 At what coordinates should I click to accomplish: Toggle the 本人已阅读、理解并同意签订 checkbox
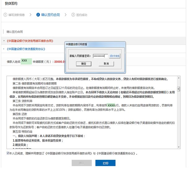coord(8,153)
